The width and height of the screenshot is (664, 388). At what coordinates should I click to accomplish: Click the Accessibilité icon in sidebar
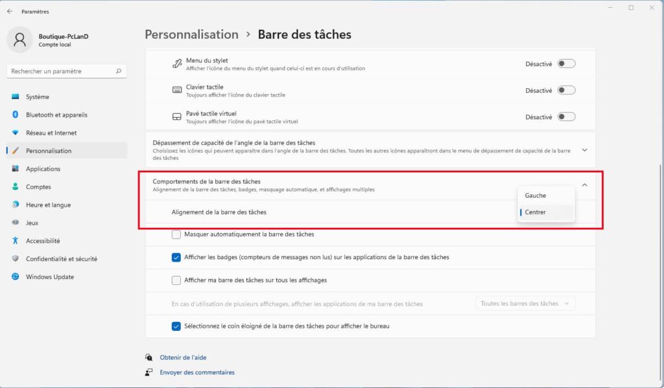(x=15, y=240)
